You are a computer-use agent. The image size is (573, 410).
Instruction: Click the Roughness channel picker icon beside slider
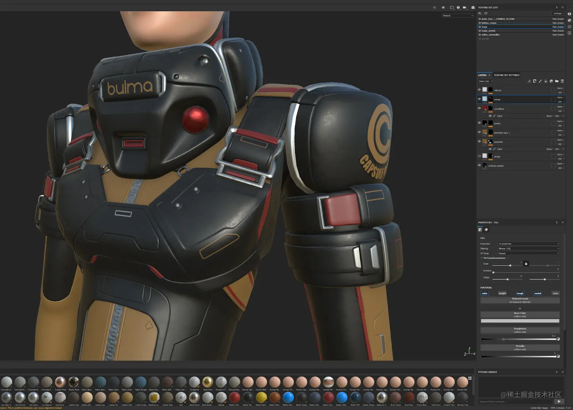558,339
